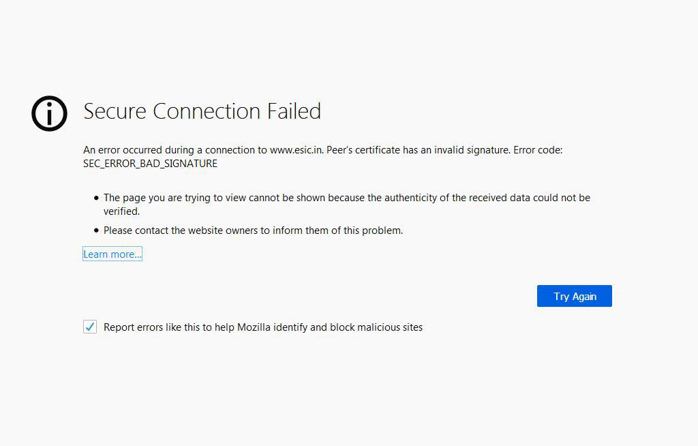Click the www.esic.in hostname in the message
Image resolution: width=698 pixels, height=446 pixels.
pyautogui.click(x=296, y=150)
